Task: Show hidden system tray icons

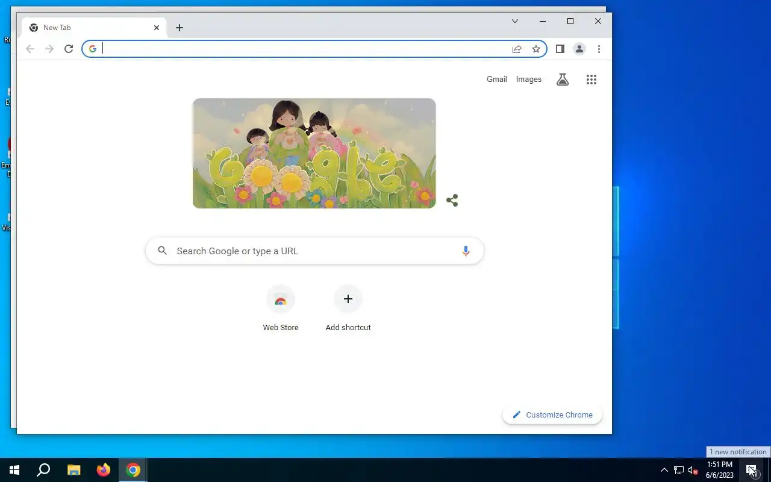Action: click(664, 470)
